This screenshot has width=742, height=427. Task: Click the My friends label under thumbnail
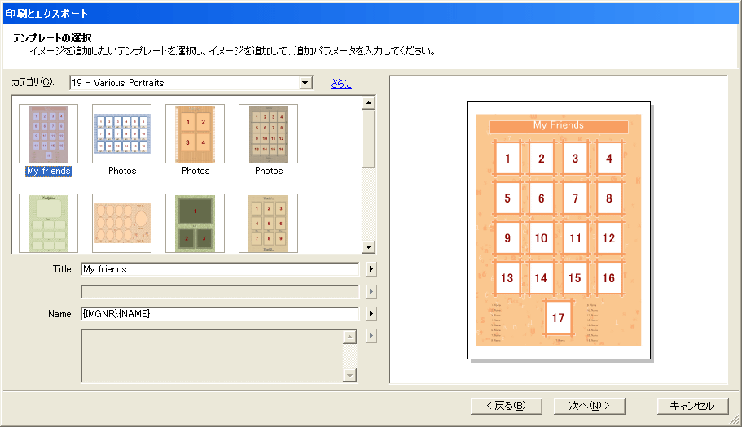tap(49, 171)
